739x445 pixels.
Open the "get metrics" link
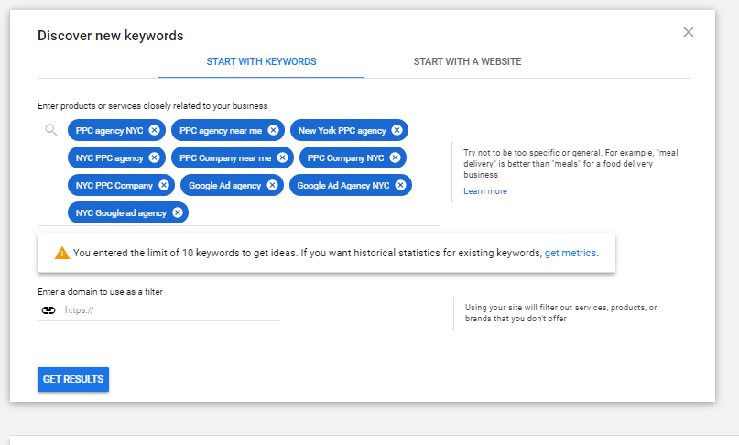[571, 253]
